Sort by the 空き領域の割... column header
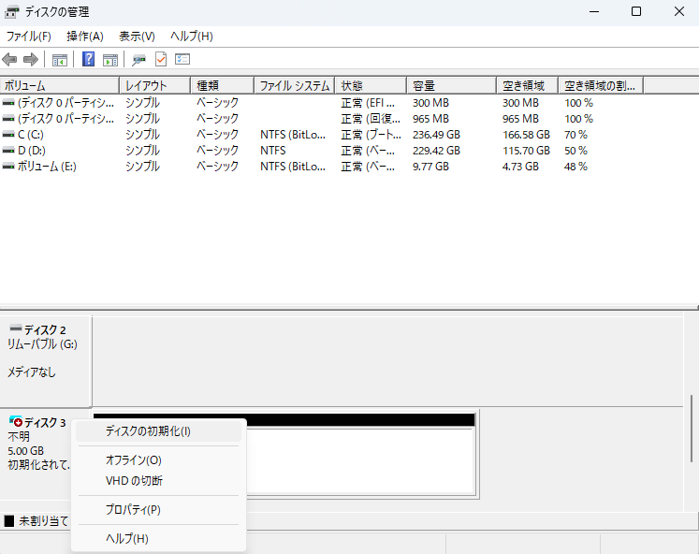 (x=601, y=85)
